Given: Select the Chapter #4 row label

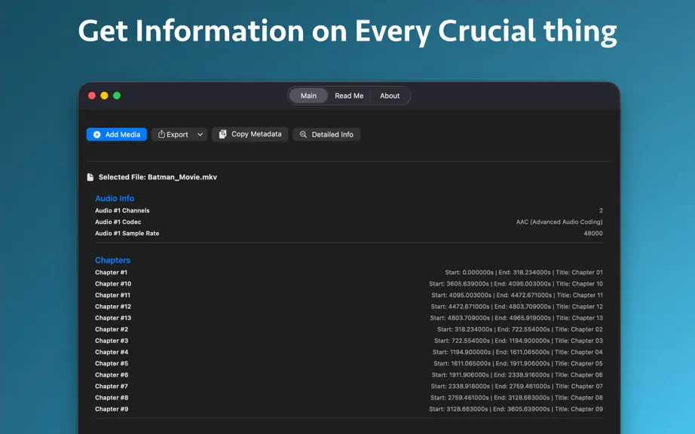Looking at the screenshot, I should point(112,352).
